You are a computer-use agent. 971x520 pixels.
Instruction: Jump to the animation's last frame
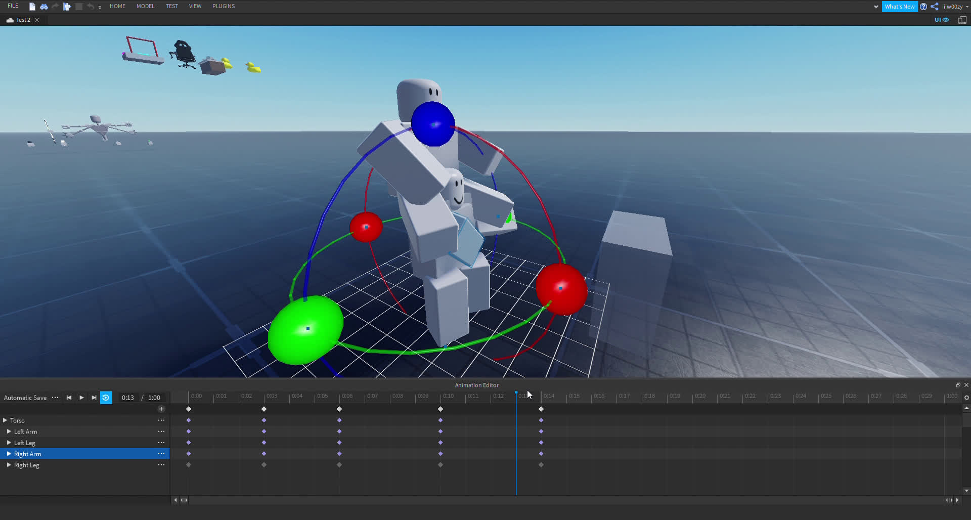(94, 398)
